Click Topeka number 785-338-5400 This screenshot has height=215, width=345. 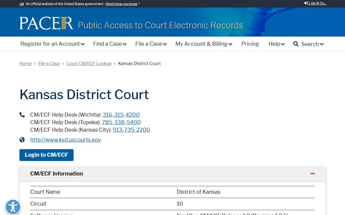121,122
